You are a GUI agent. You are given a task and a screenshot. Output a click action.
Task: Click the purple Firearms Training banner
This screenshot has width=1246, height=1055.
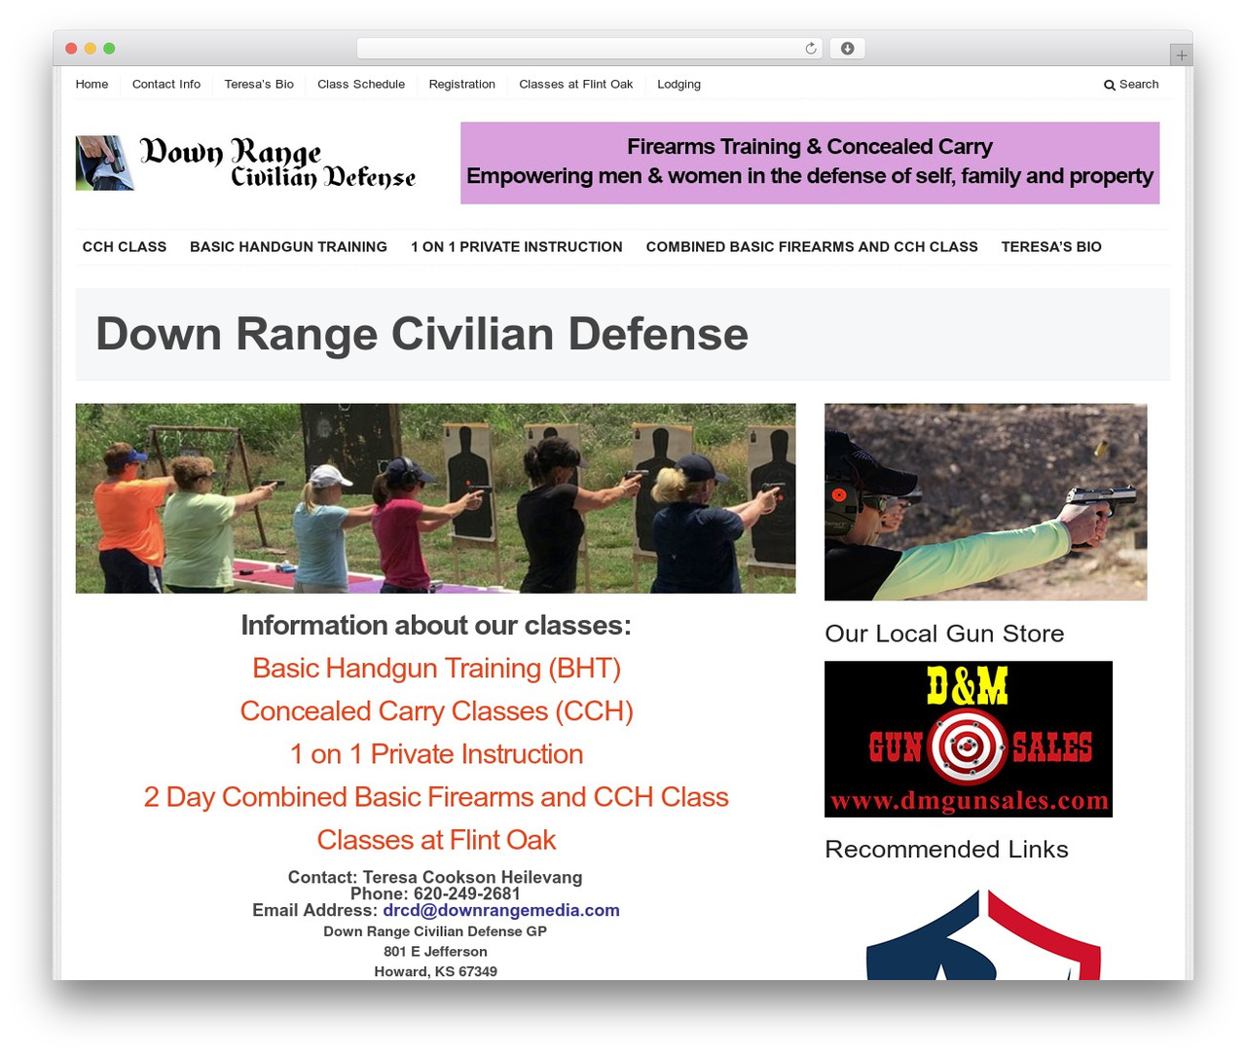click(x=810, y=163)
